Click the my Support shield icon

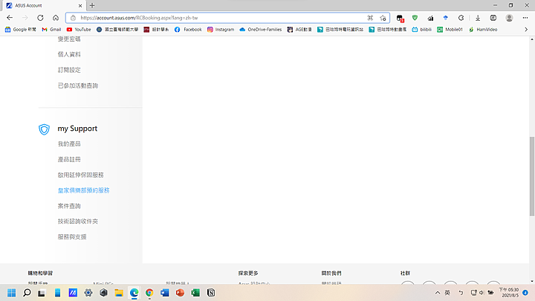(x=44, y=129)
